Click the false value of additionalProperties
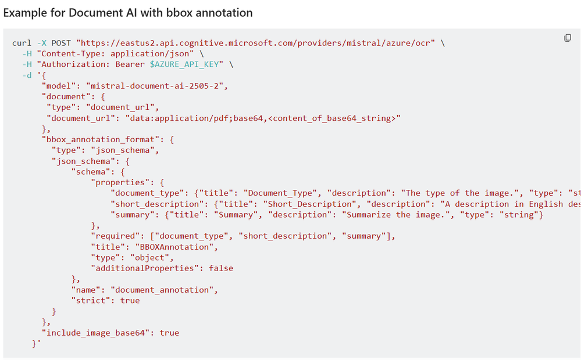 coord(221,268)
